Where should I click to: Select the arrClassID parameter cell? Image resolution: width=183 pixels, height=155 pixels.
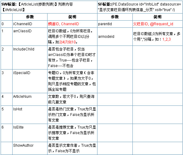pyautogui.click(x=30, y=37)
